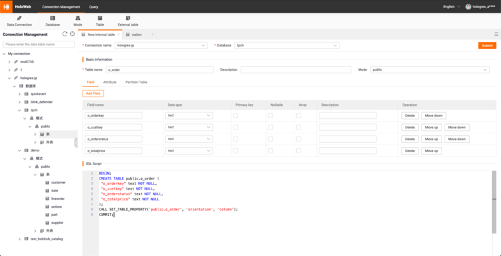Click the data table name search box
This screenshot has width=501, height=256.
(x=38, y=44)
